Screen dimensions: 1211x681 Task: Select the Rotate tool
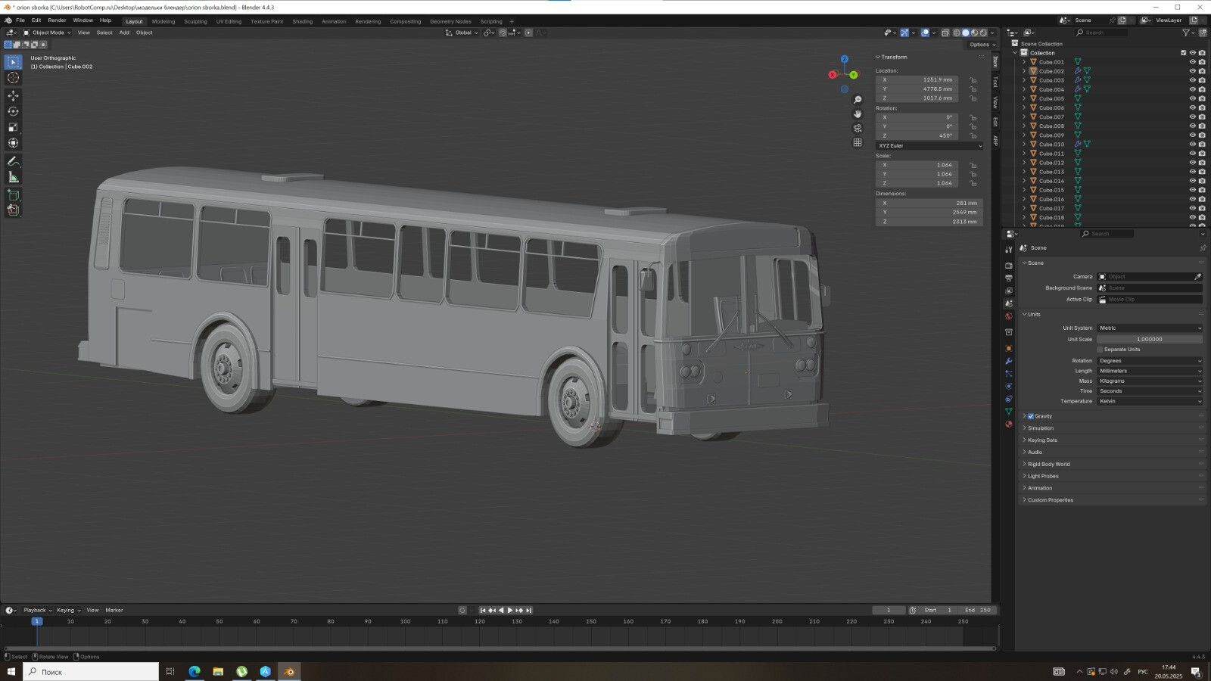click(13, 111)
